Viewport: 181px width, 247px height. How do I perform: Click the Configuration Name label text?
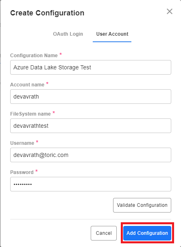[x=34, y=56]
